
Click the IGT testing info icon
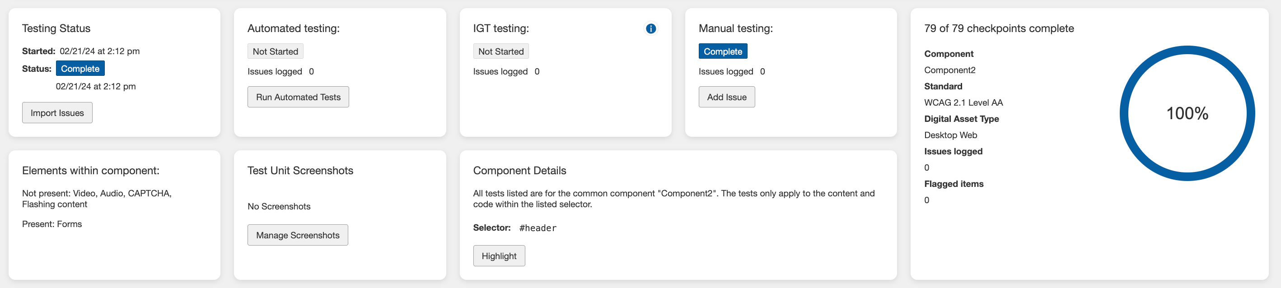[x=650, y=29]
